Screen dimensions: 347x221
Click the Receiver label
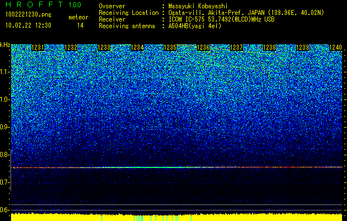click(112, 19)
